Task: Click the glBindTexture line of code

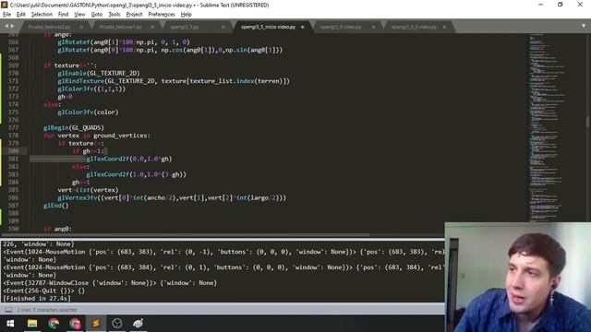Action: pyautogui.click(x=174, y=81)
